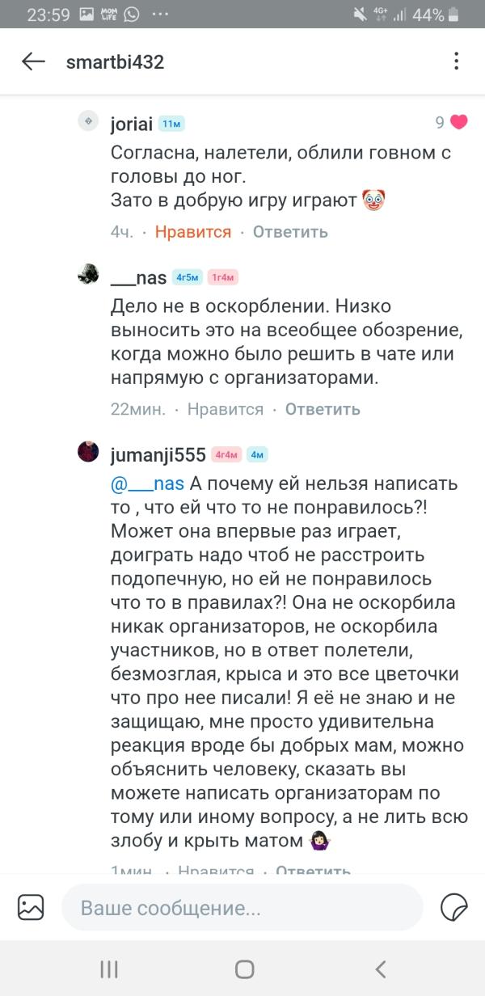485x996 pixels.
Task: Like joriai's comment with the heart
Action: pyautogui.click(x=459, y=123)
